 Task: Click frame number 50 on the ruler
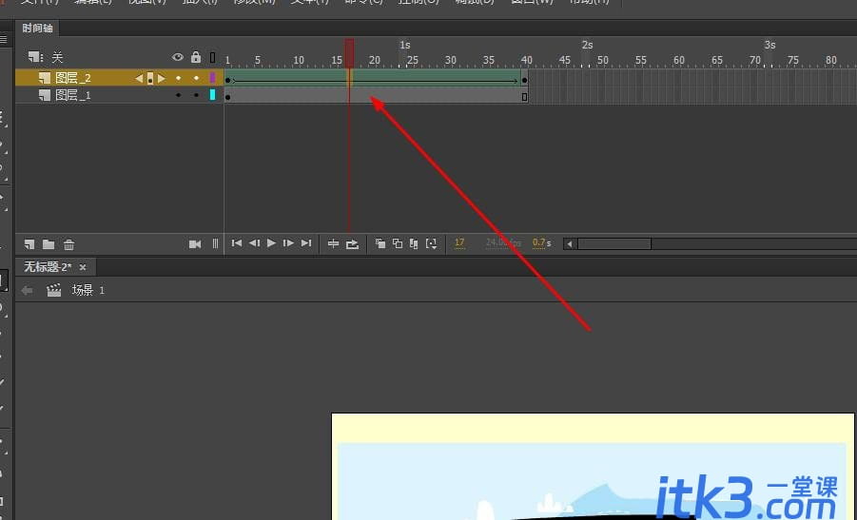(x=603, y=60)
